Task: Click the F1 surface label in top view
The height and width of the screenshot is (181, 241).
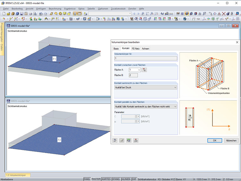Action: click(x=54, y=59)
